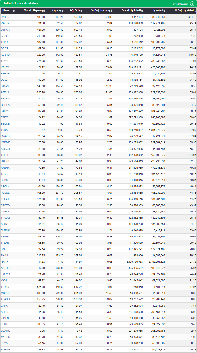Select the EUPWR ticker link
This screenshot has height=353, width=197.
pos(5,350)
